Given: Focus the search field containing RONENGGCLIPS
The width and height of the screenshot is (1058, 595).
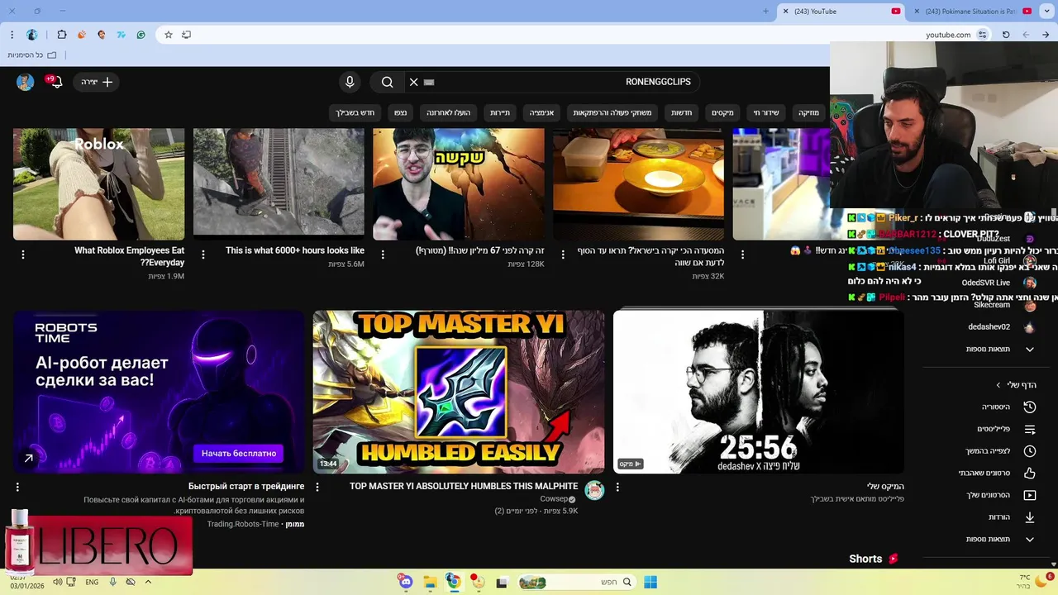Looking at the screenshot, I should coord(552,82).
